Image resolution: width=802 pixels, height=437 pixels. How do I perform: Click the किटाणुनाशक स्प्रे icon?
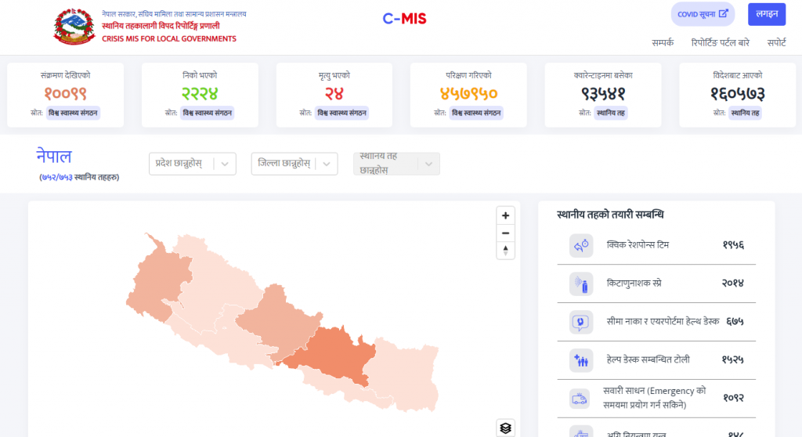[581, 283]
